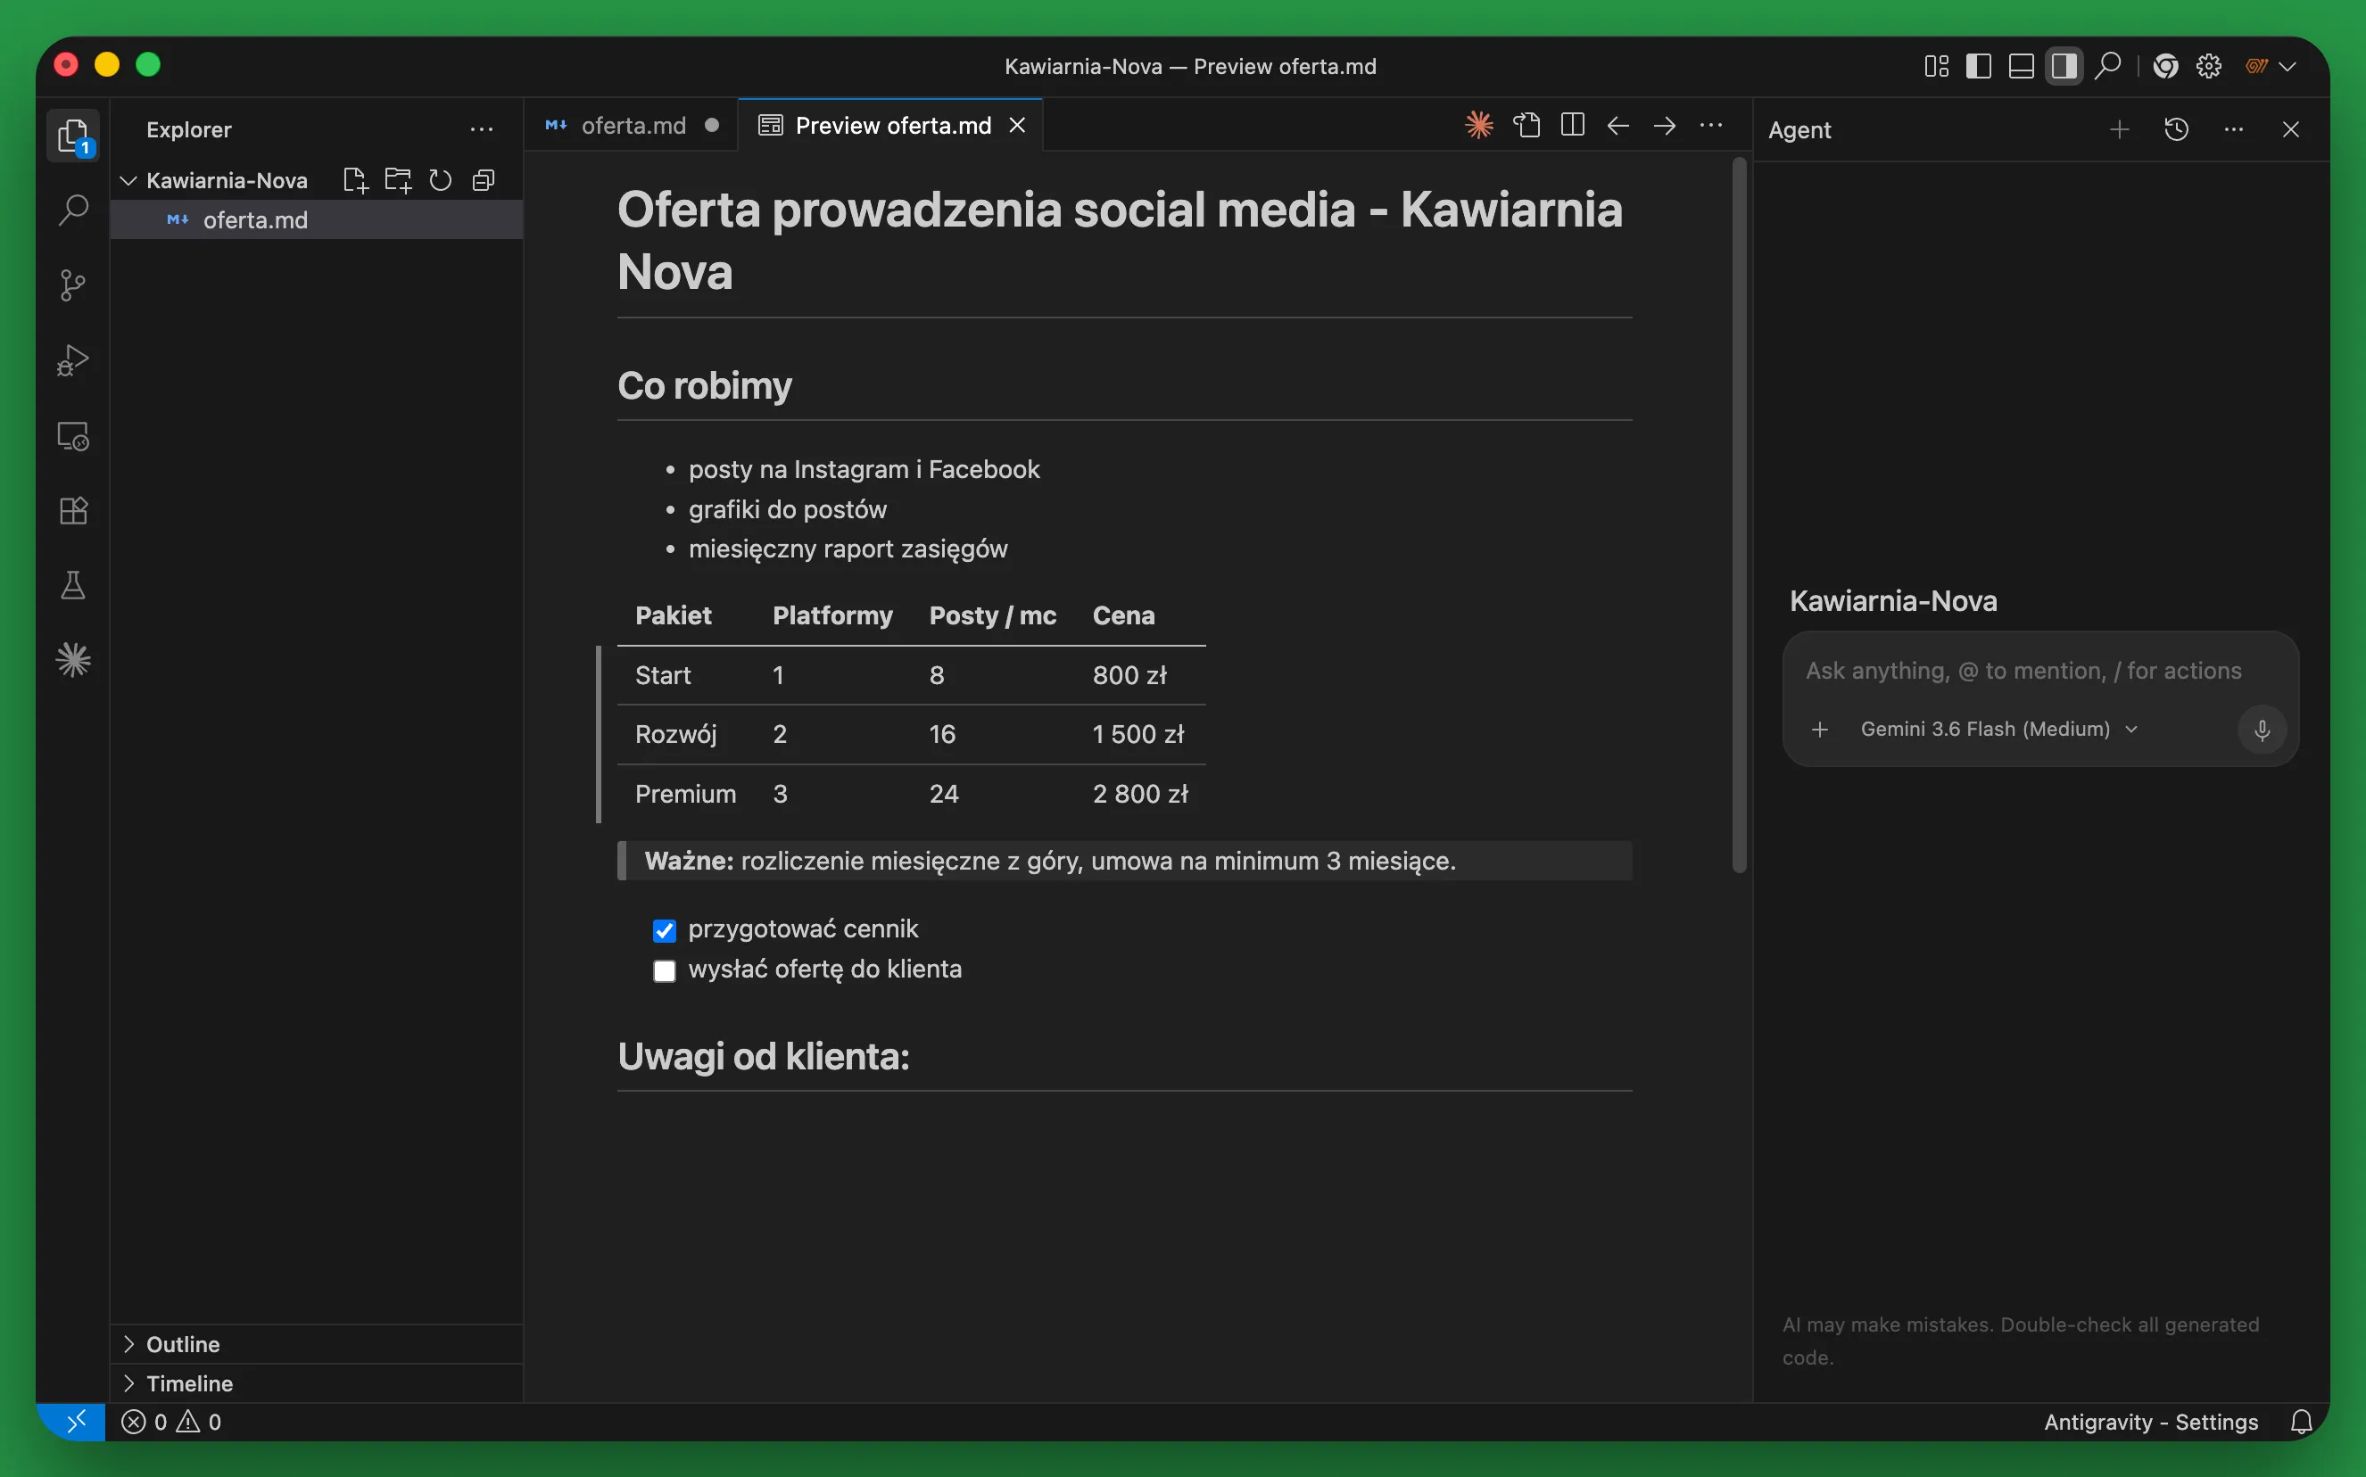Viewport: 2366px width, 1477px height.
Task: Create a new folder in Kawiarnia-Nova
Action: 398,180
